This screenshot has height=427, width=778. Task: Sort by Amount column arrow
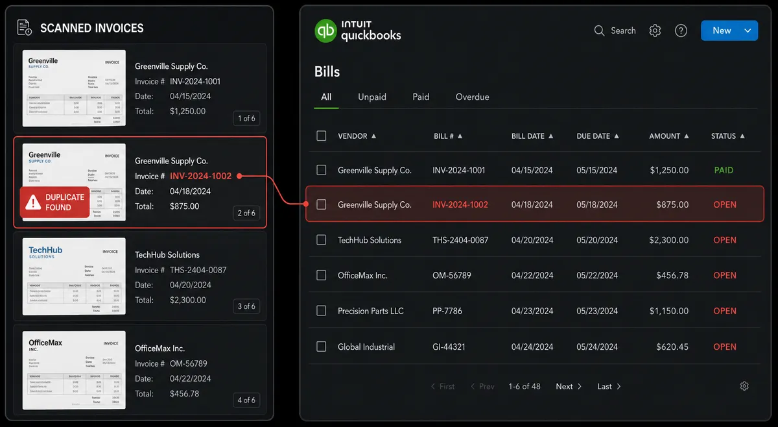point(686,136)
